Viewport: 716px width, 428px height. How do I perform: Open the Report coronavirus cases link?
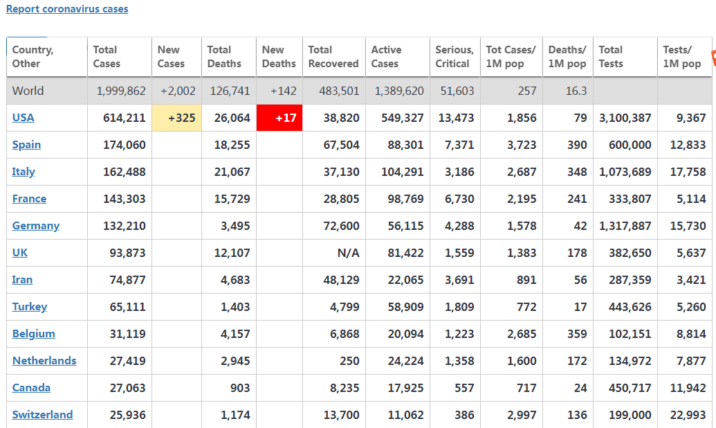coord(67,9)
